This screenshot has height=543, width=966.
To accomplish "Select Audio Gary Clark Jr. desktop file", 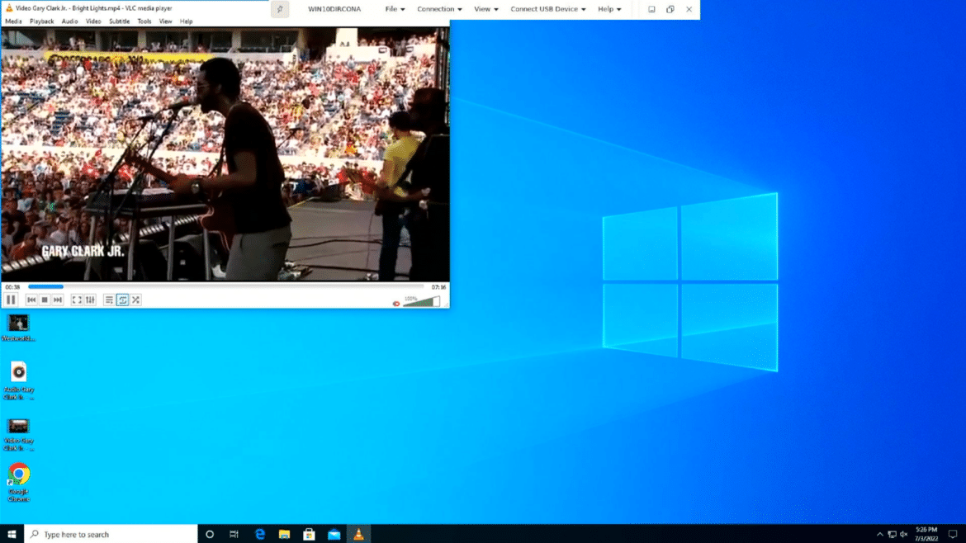I will (18, 380).
